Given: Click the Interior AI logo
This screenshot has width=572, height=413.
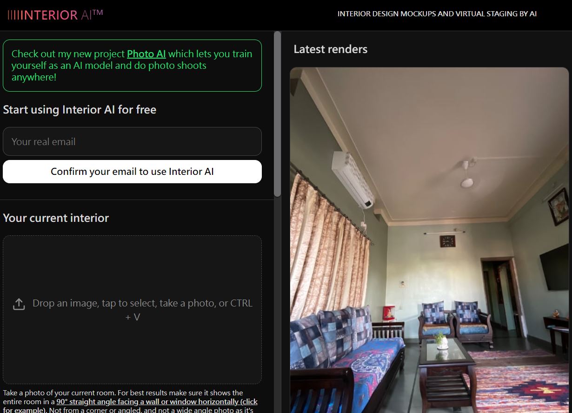Looking at the screenshot, I should click(55, 14).
